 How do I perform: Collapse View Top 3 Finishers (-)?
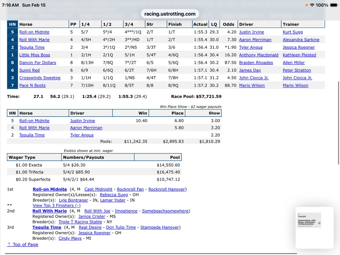57,205
